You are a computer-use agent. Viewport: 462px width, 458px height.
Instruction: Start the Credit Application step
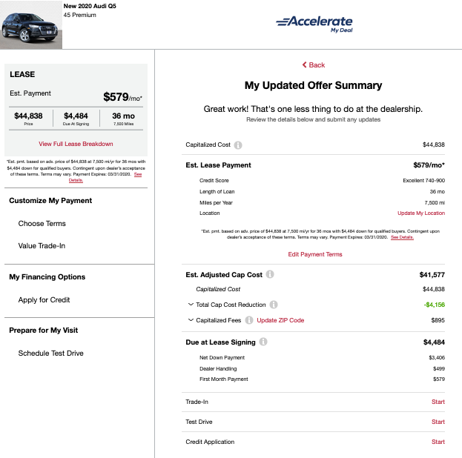point(438,442)
